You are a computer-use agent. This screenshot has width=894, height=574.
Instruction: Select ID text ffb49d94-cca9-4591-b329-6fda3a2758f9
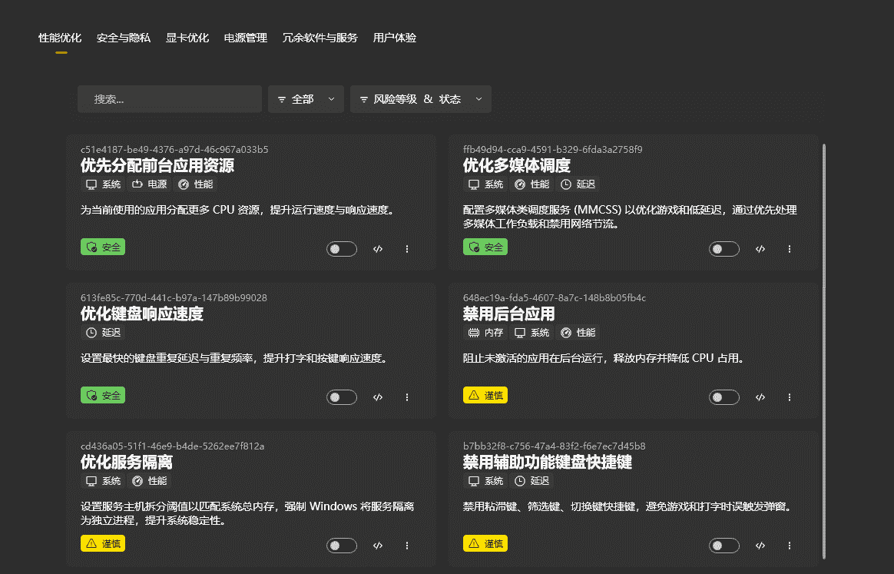point(552,150)
